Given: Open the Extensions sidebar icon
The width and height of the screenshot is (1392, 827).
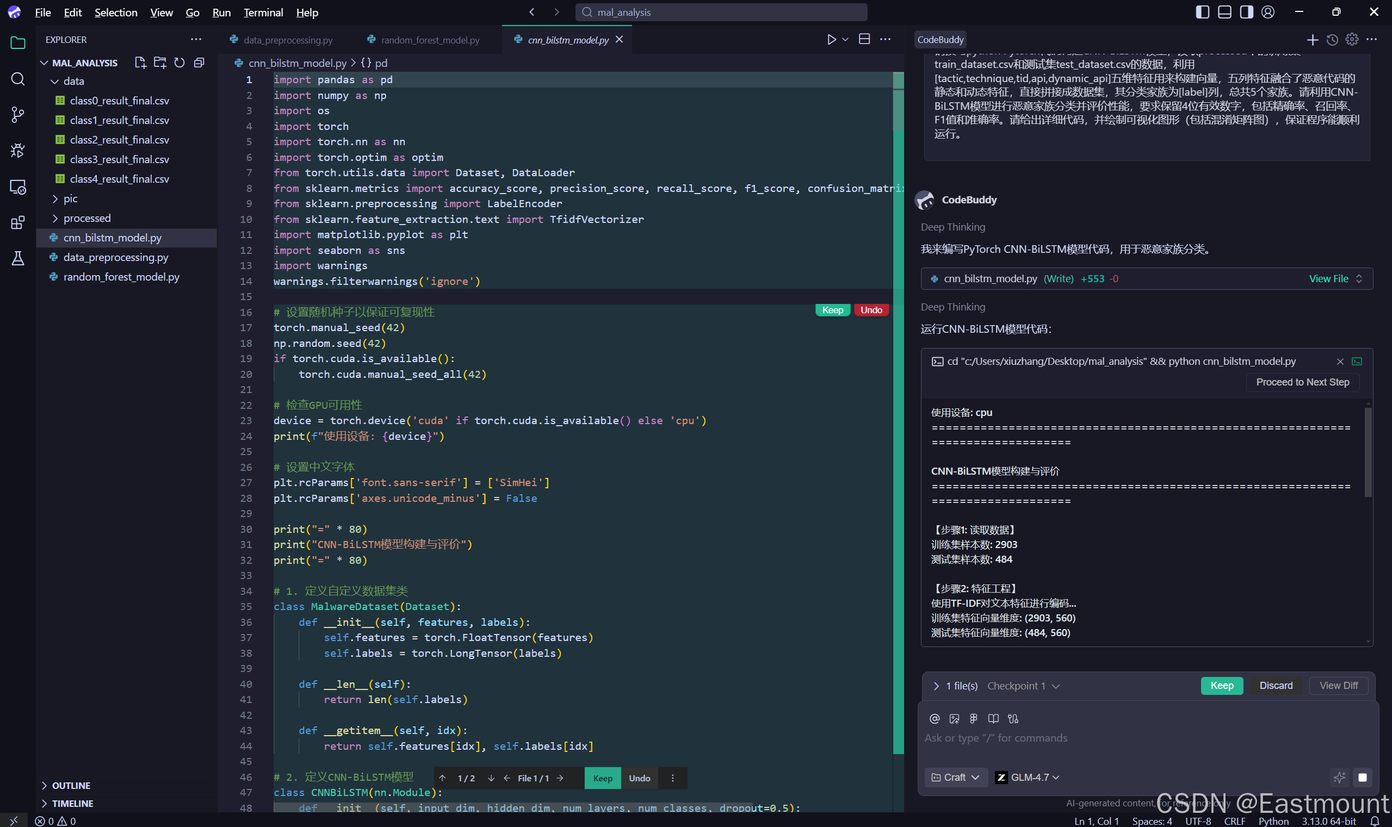Looking at the screenshot, I should tap(18, 223).
